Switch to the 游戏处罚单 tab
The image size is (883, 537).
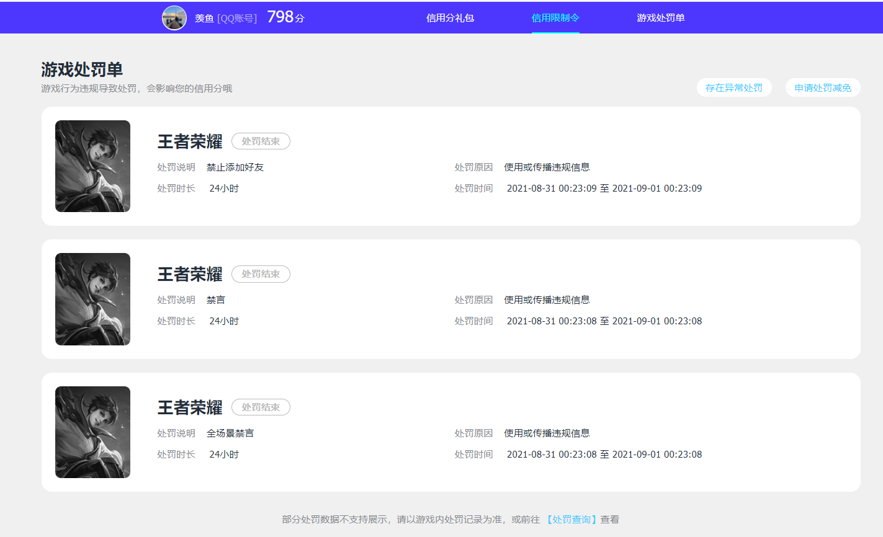(661, 17)
